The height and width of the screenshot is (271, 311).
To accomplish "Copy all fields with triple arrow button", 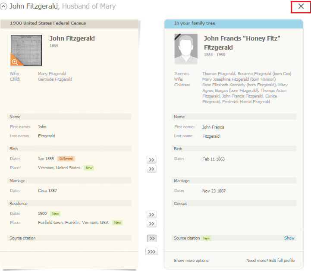I will (x=151, y=252).
